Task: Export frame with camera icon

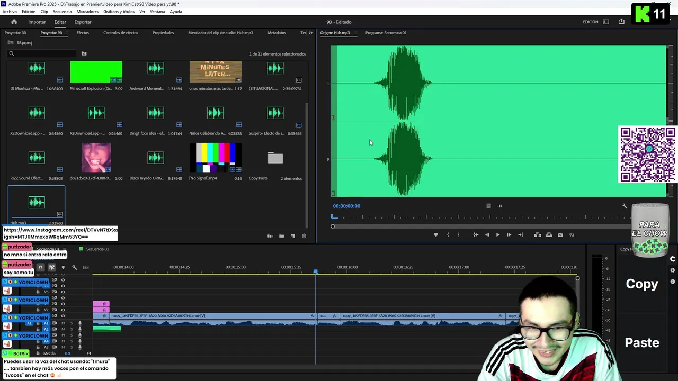Action: tap(560, 235)
